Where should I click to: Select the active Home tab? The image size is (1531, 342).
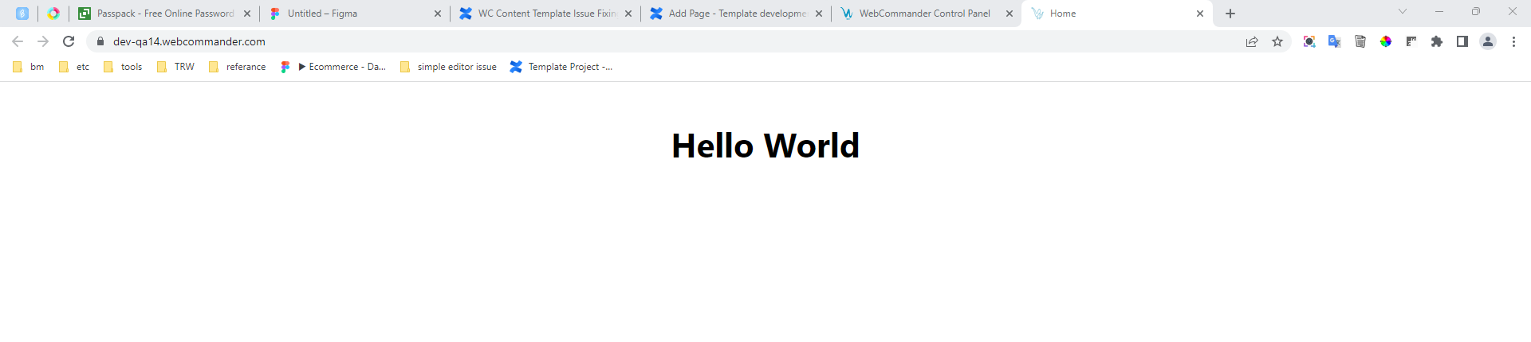[1116, 14]
